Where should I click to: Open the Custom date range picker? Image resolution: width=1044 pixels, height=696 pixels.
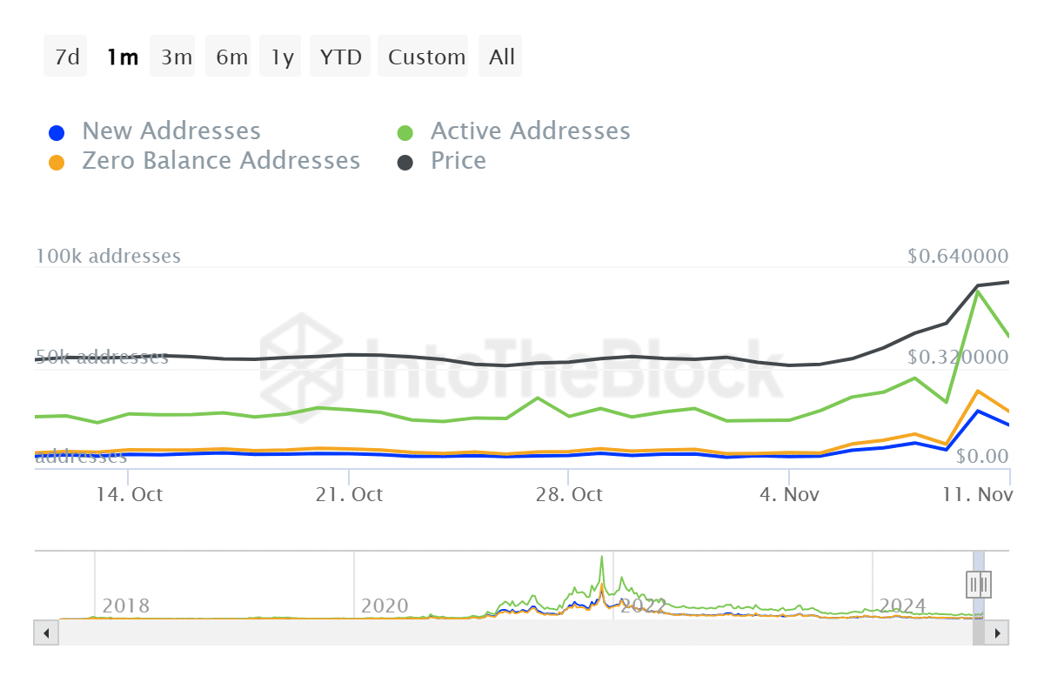426,57
